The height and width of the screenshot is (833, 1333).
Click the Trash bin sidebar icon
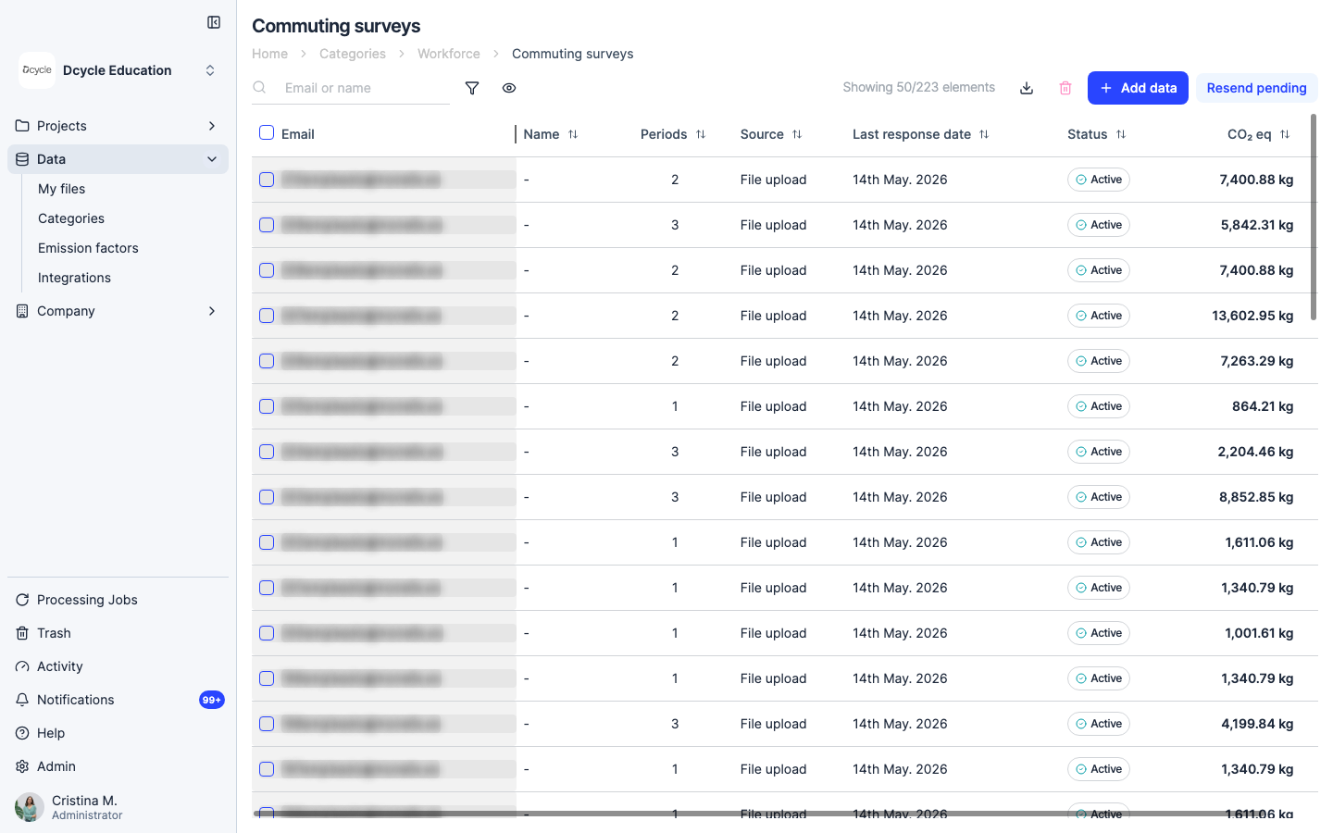click(22, 633)
